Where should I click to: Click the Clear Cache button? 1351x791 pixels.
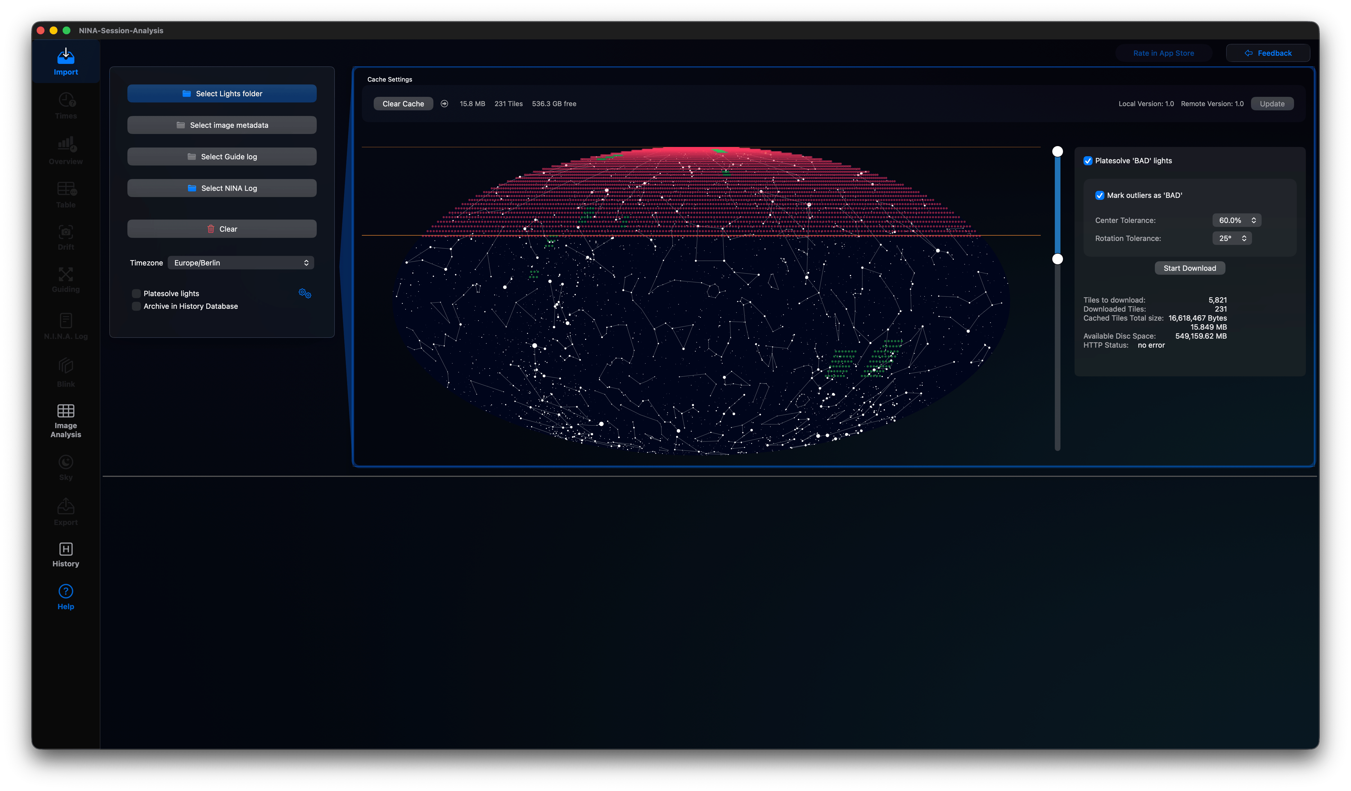(x=403, y=104)
